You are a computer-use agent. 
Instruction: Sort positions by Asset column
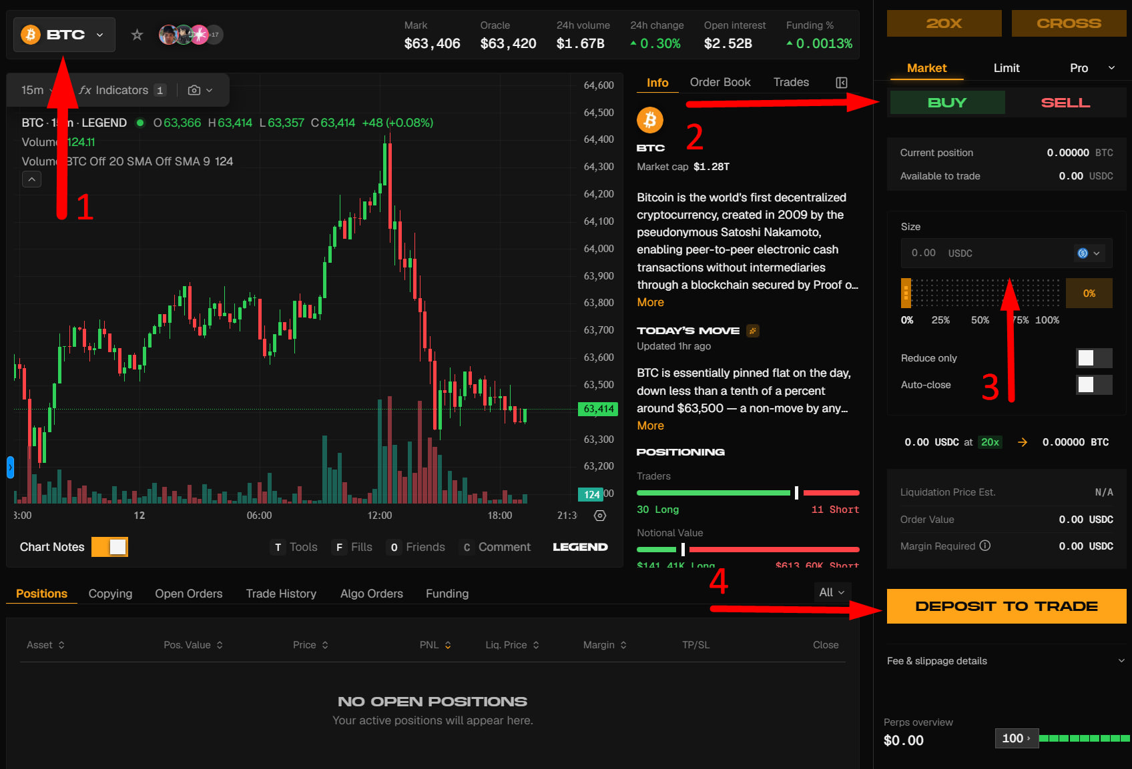[x=45, y=645]
